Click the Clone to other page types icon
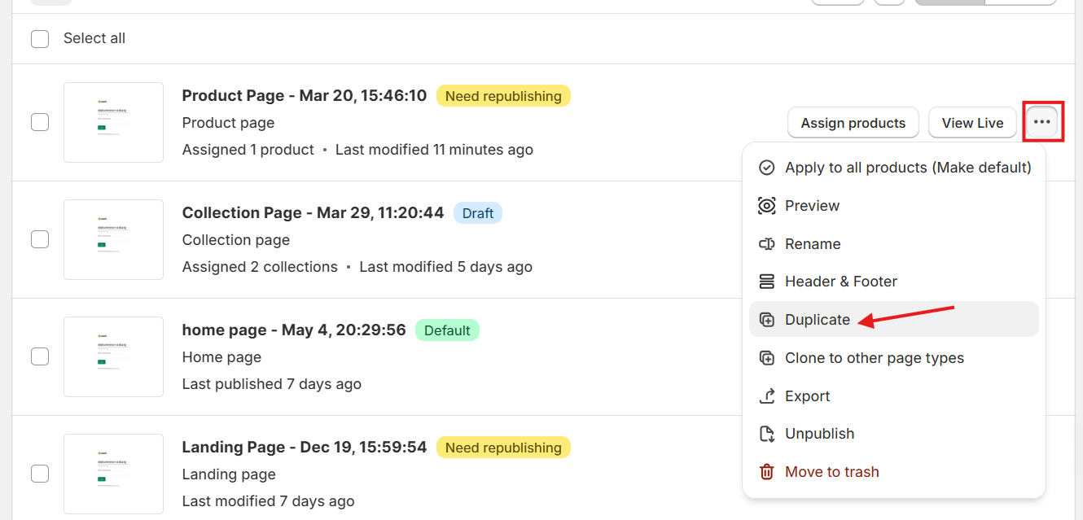The image size is (1083, 520). point(766,357)
